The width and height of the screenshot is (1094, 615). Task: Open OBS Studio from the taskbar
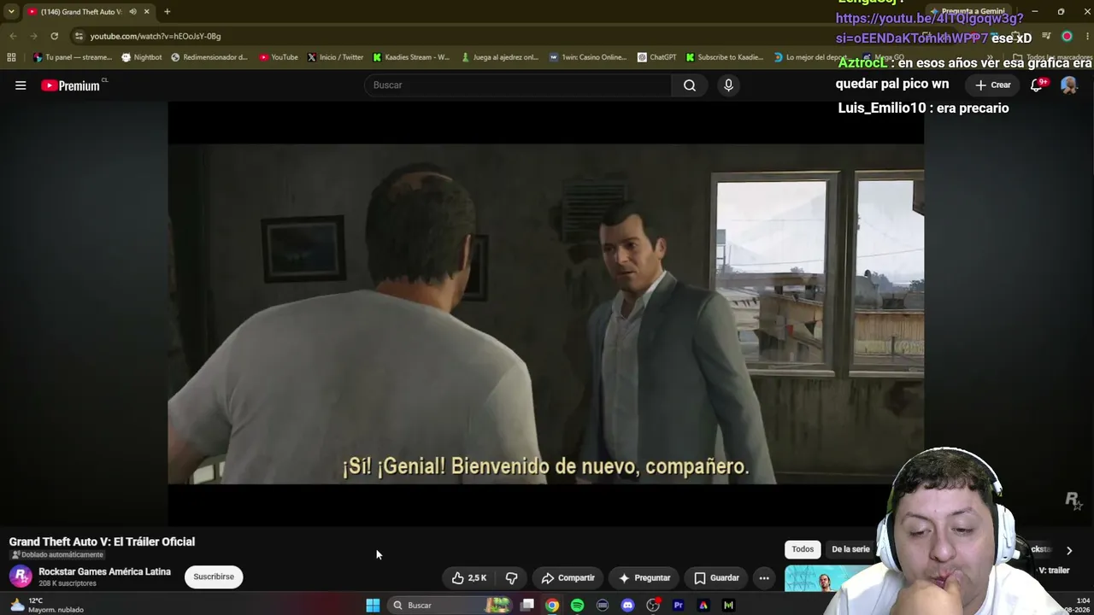click(653, 605)
